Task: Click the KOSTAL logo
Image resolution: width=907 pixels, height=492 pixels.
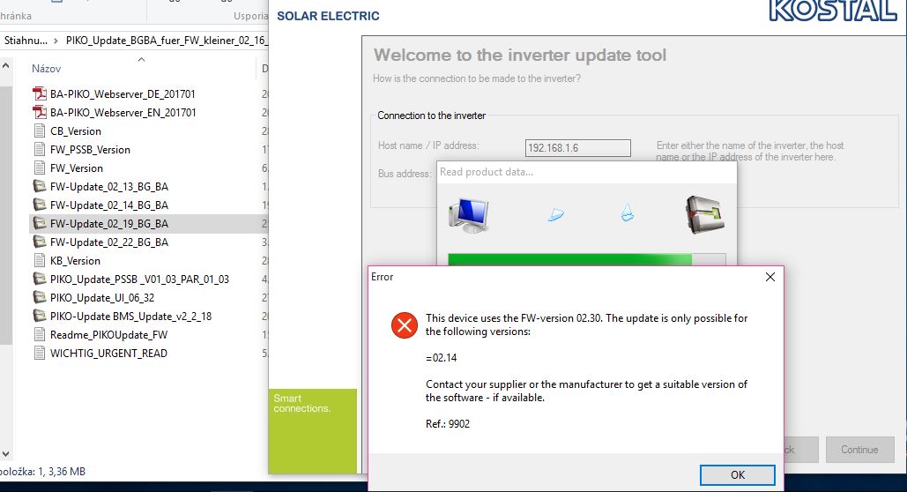Action: (833, 11)
